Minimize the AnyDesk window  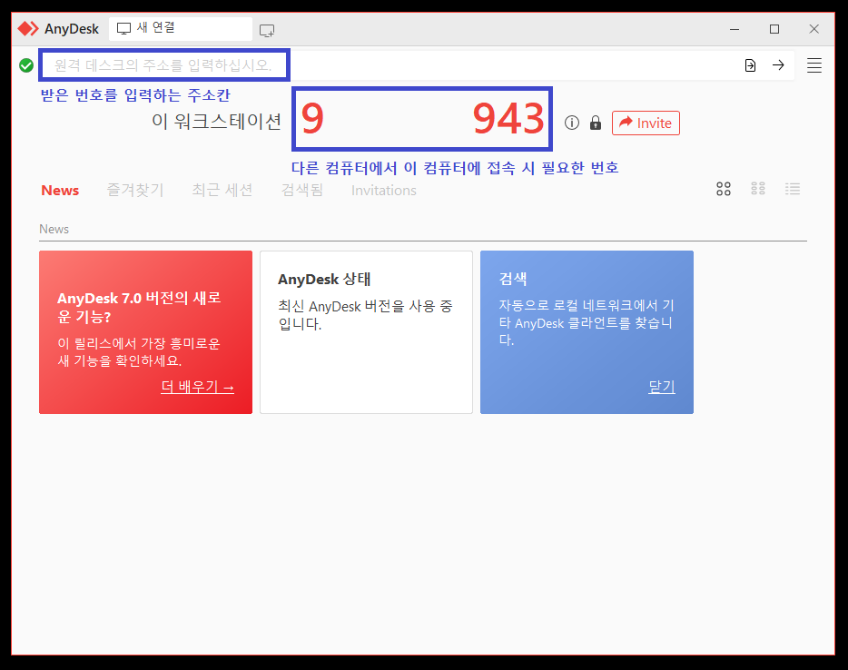pyautogui.click(x=735, y=29)
